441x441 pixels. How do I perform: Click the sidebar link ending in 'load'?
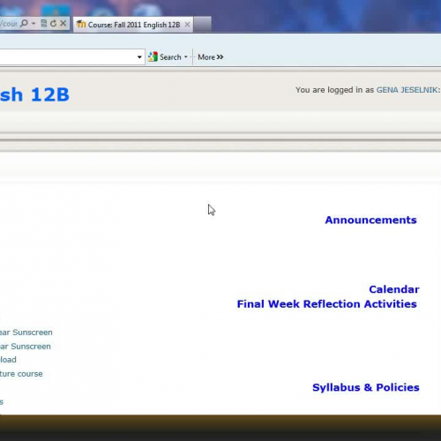[8, 360]
